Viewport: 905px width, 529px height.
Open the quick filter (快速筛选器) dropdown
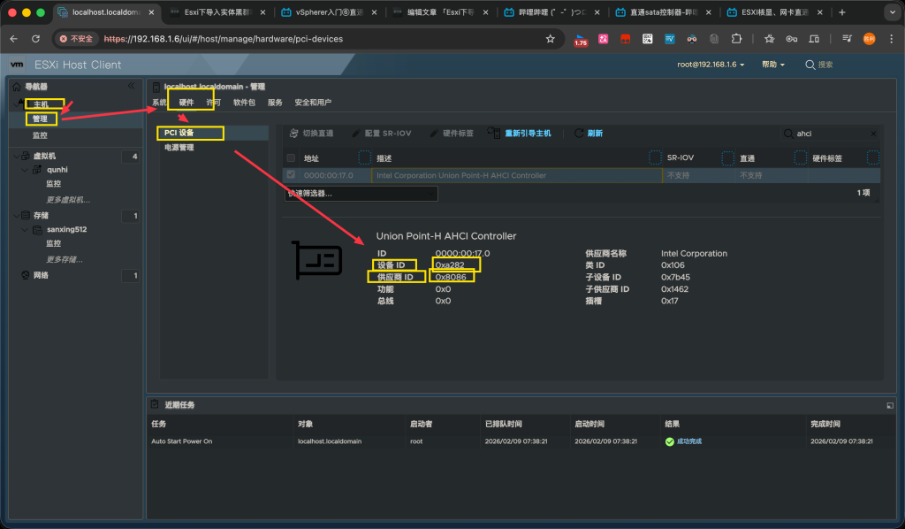360,193
